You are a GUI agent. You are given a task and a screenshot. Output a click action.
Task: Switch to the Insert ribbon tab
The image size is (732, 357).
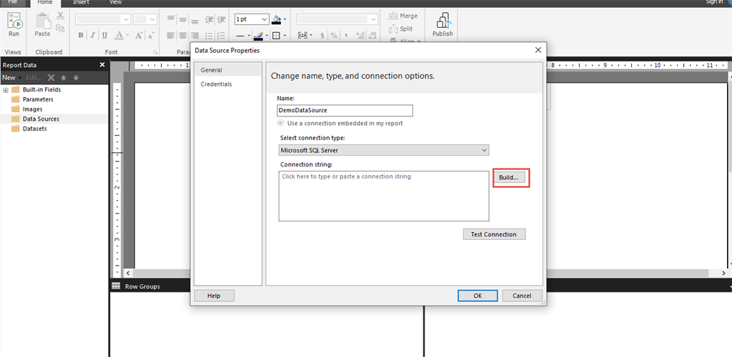pyautogui.click(x=81, y=2)
